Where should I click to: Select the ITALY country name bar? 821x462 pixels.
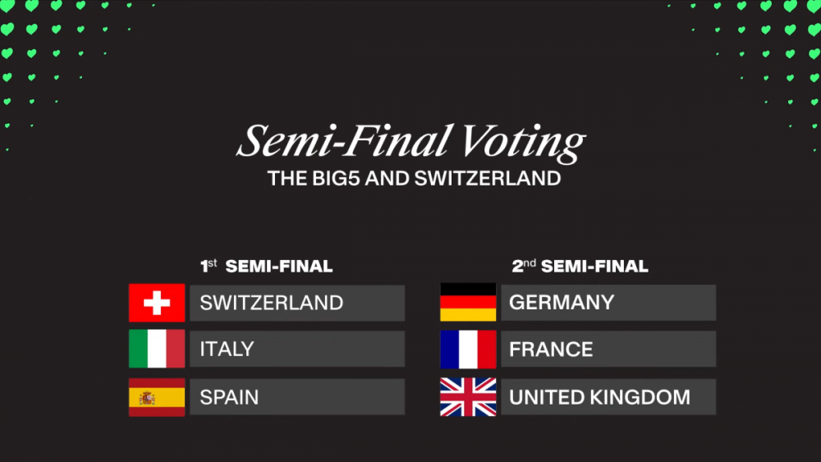[x=296, y=350]
